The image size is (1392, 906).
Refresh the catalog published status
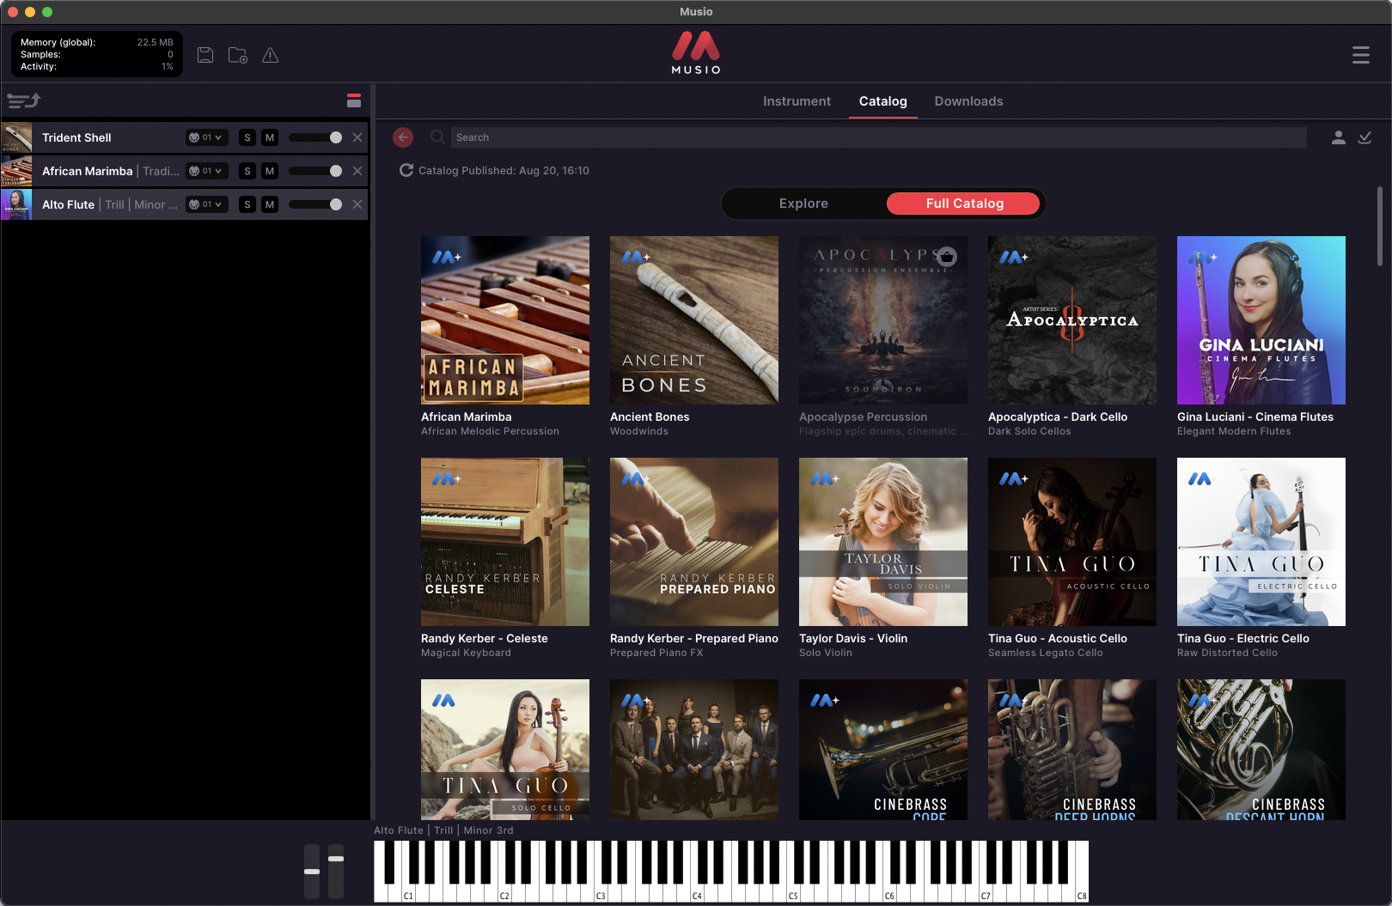[406, 170]
